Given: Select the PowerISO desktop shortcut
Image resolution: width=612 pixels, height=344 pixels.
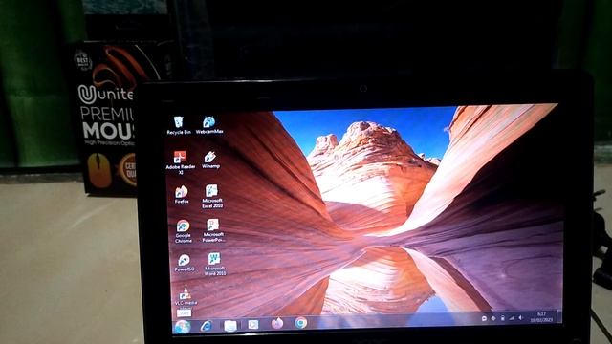Looking at the screenshot, I should [185, 263].
